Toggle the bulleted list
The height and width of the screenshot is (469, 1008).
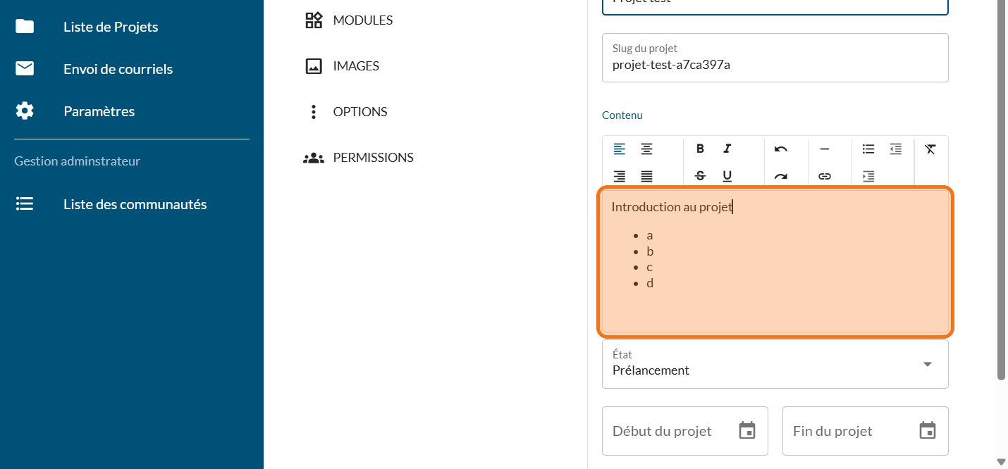(x=868, y=149)
